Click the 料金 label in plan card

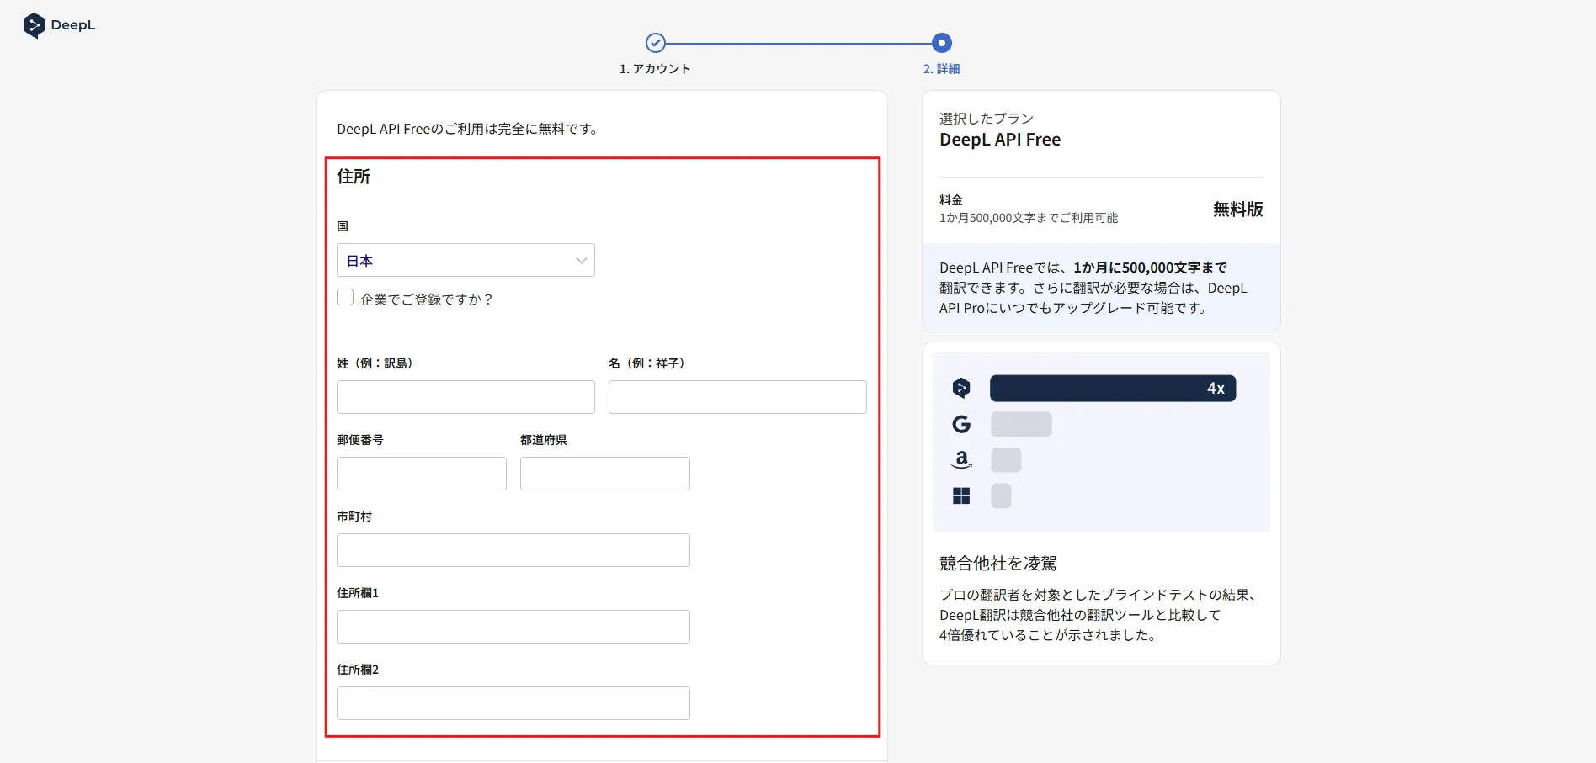pyautogui.click(x=951, y=200)
